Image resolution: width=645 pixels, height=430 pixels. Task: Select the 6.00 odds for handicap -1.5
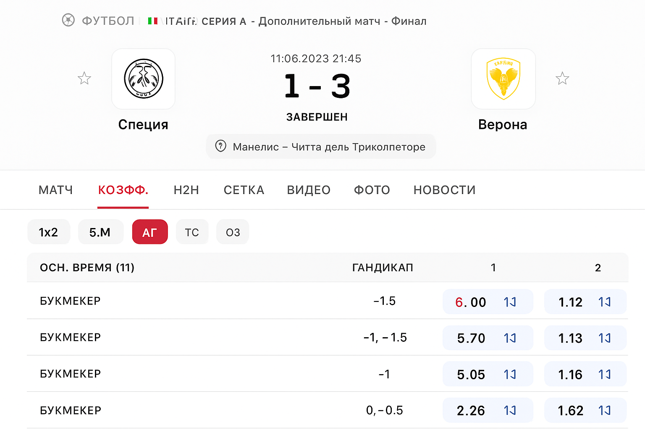tap(471, 302)
